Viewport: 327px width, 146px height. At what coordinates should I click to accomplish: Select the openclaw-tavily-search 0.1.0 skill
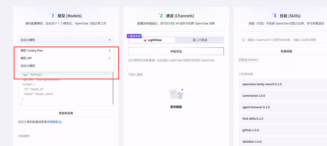[262, 84]
